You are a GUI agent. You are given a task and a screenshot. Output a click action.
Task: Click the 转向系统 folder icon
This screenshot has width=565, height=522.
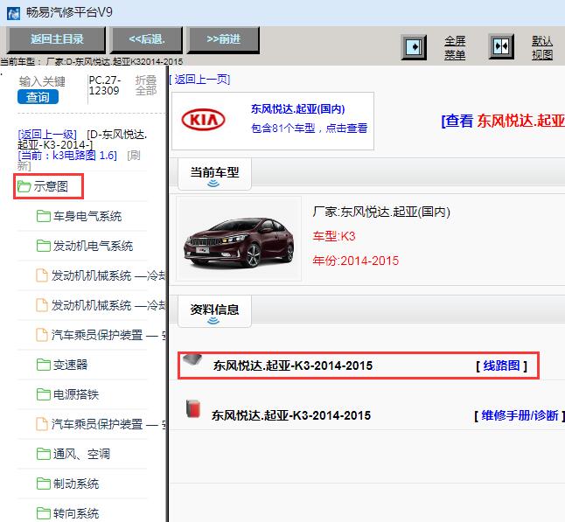[x=43, y=513]
